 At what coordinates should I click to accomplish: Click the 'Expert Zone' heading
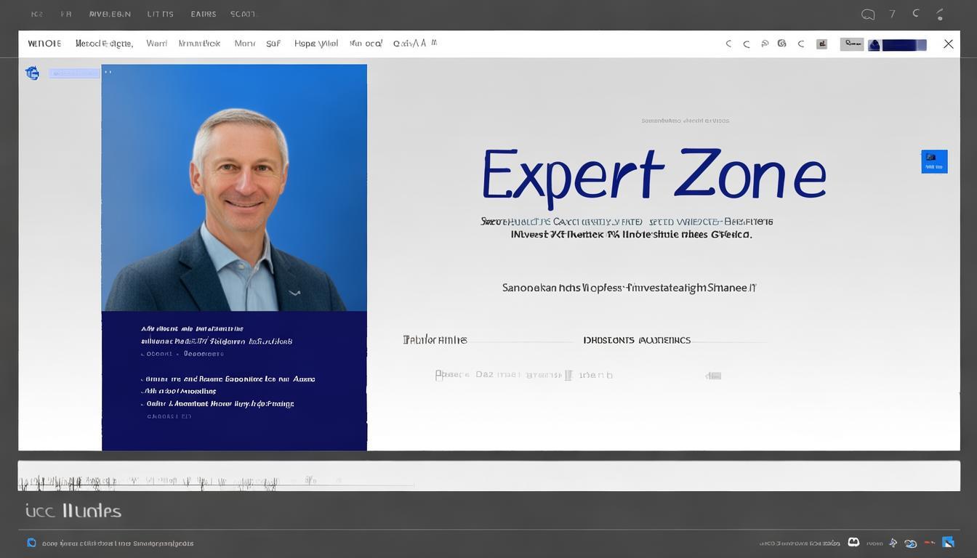click(x=653, y=175)
